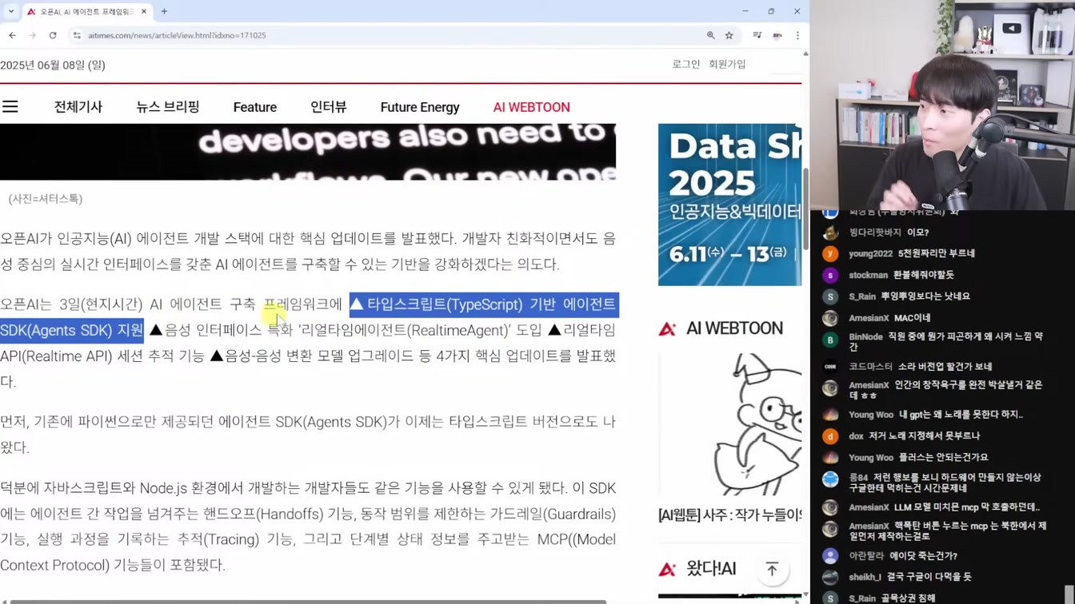The height and width of the screenshot is (604, 1075).
Task: Click the (사진=셔터스톡) photo caption
Action: [46, 198]
